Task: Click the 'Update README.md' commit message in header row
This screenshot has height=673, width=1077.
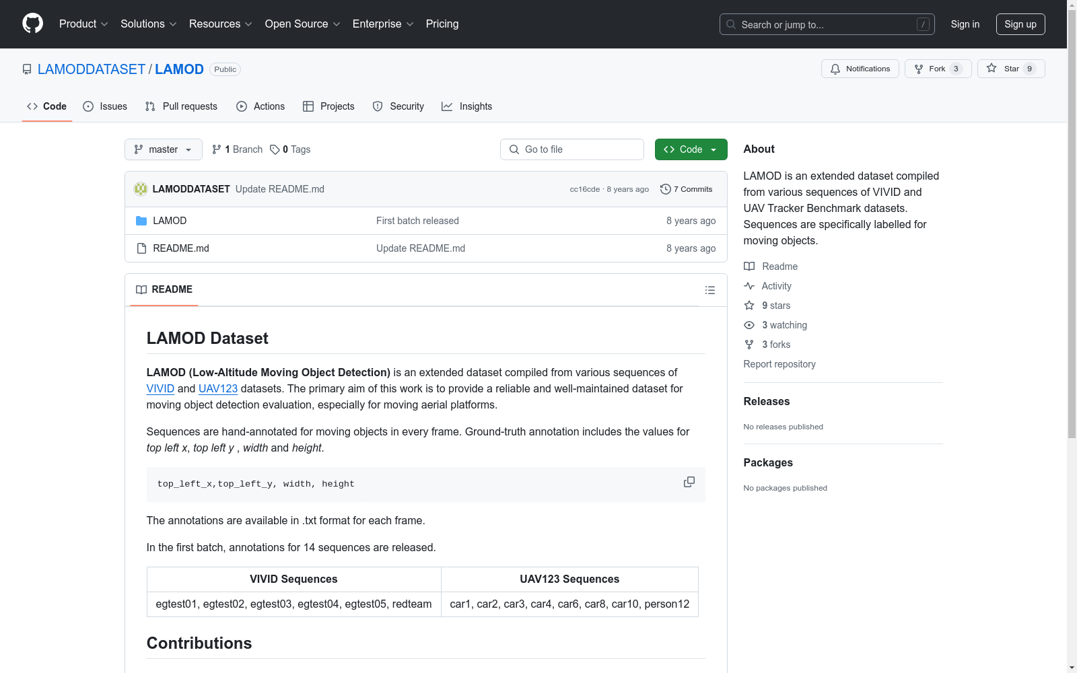Action: point(280,189)
